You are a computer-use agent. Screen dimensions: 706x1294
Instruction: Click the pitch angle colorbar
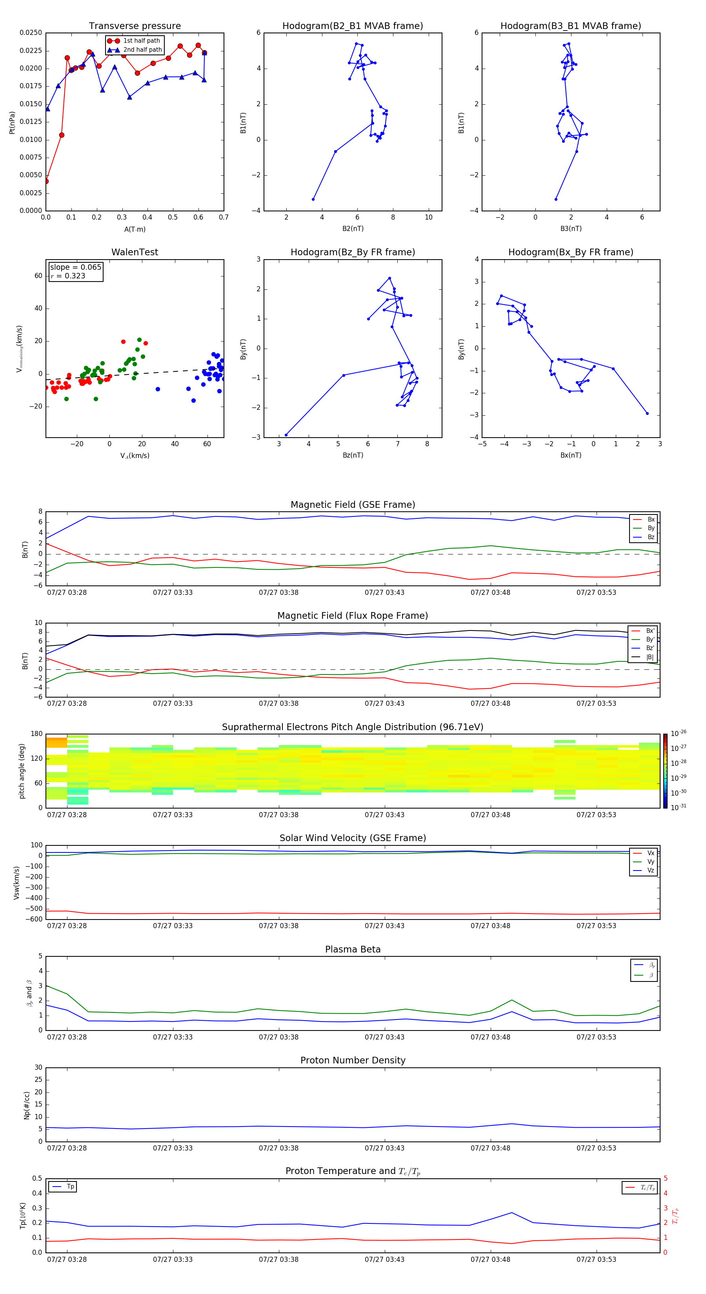[665, 771]
